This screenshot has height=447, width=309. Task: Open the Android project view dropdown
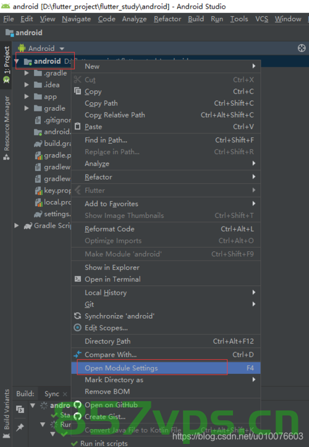[41, 48]
